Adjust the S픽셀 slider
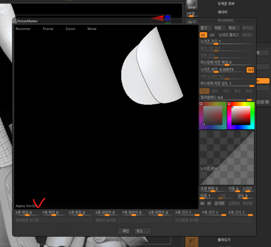The image size is (271, 247). coord(191,14)
